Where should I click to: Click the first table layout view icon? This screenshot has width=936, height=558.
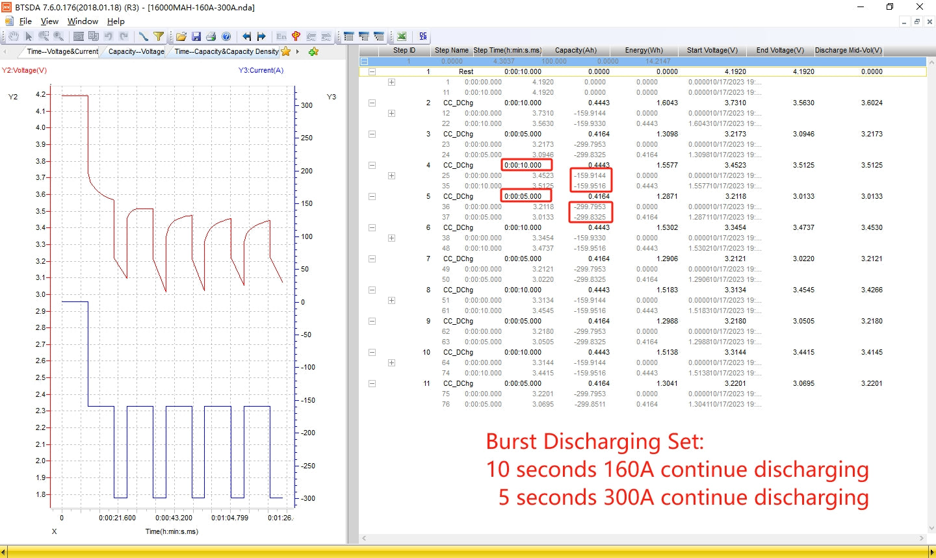(348, 36)
